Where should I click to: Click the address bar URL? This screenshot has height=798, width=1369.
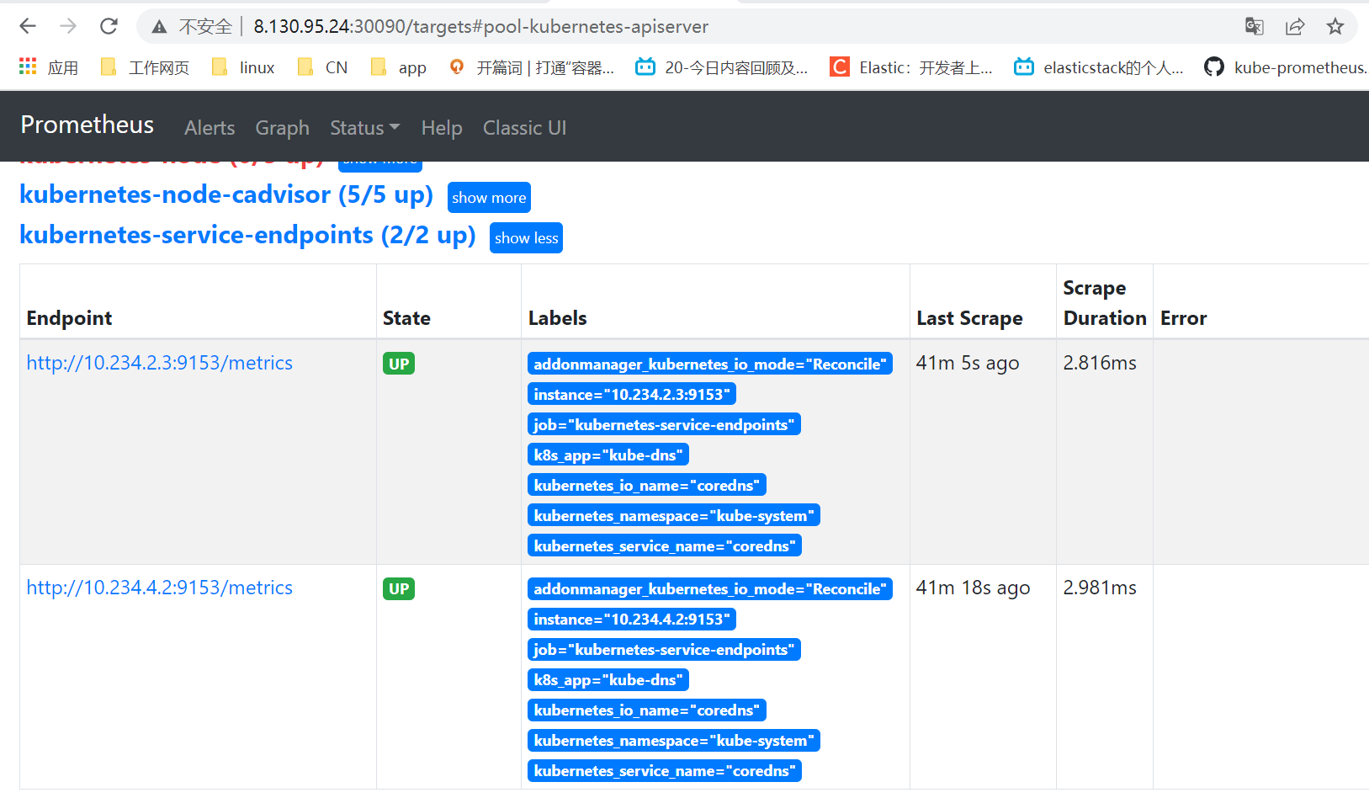[481, 27]
